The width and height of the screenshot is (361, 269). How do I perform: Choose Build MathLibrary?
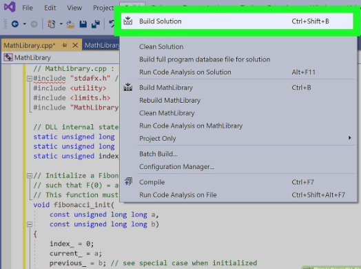238,88
